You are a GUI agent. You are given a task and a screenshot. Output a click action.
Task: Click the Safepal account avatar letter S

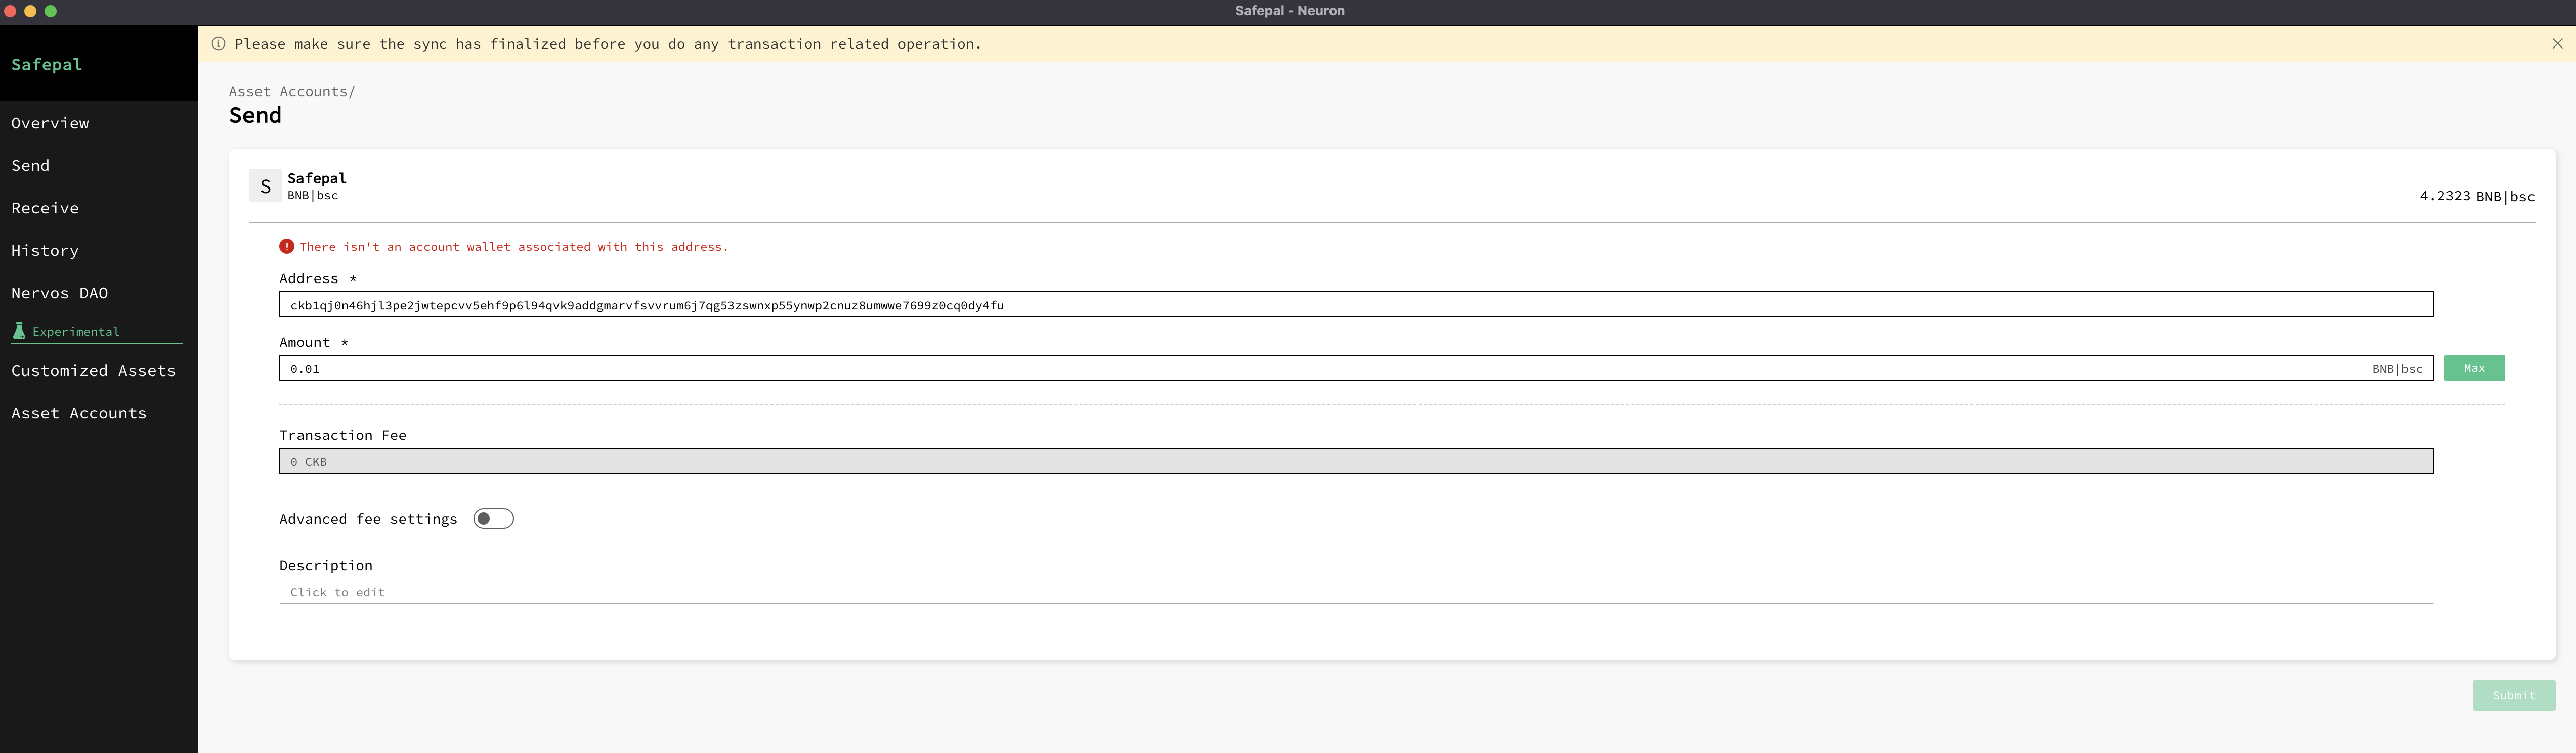[265, 187]
